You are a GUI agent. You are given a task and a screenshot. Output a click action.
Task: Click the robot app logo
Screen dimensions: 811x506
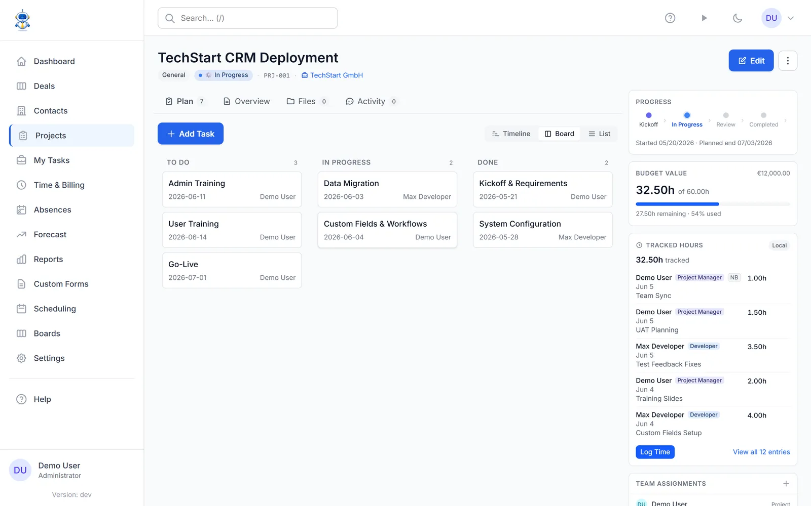coord(22,20)
